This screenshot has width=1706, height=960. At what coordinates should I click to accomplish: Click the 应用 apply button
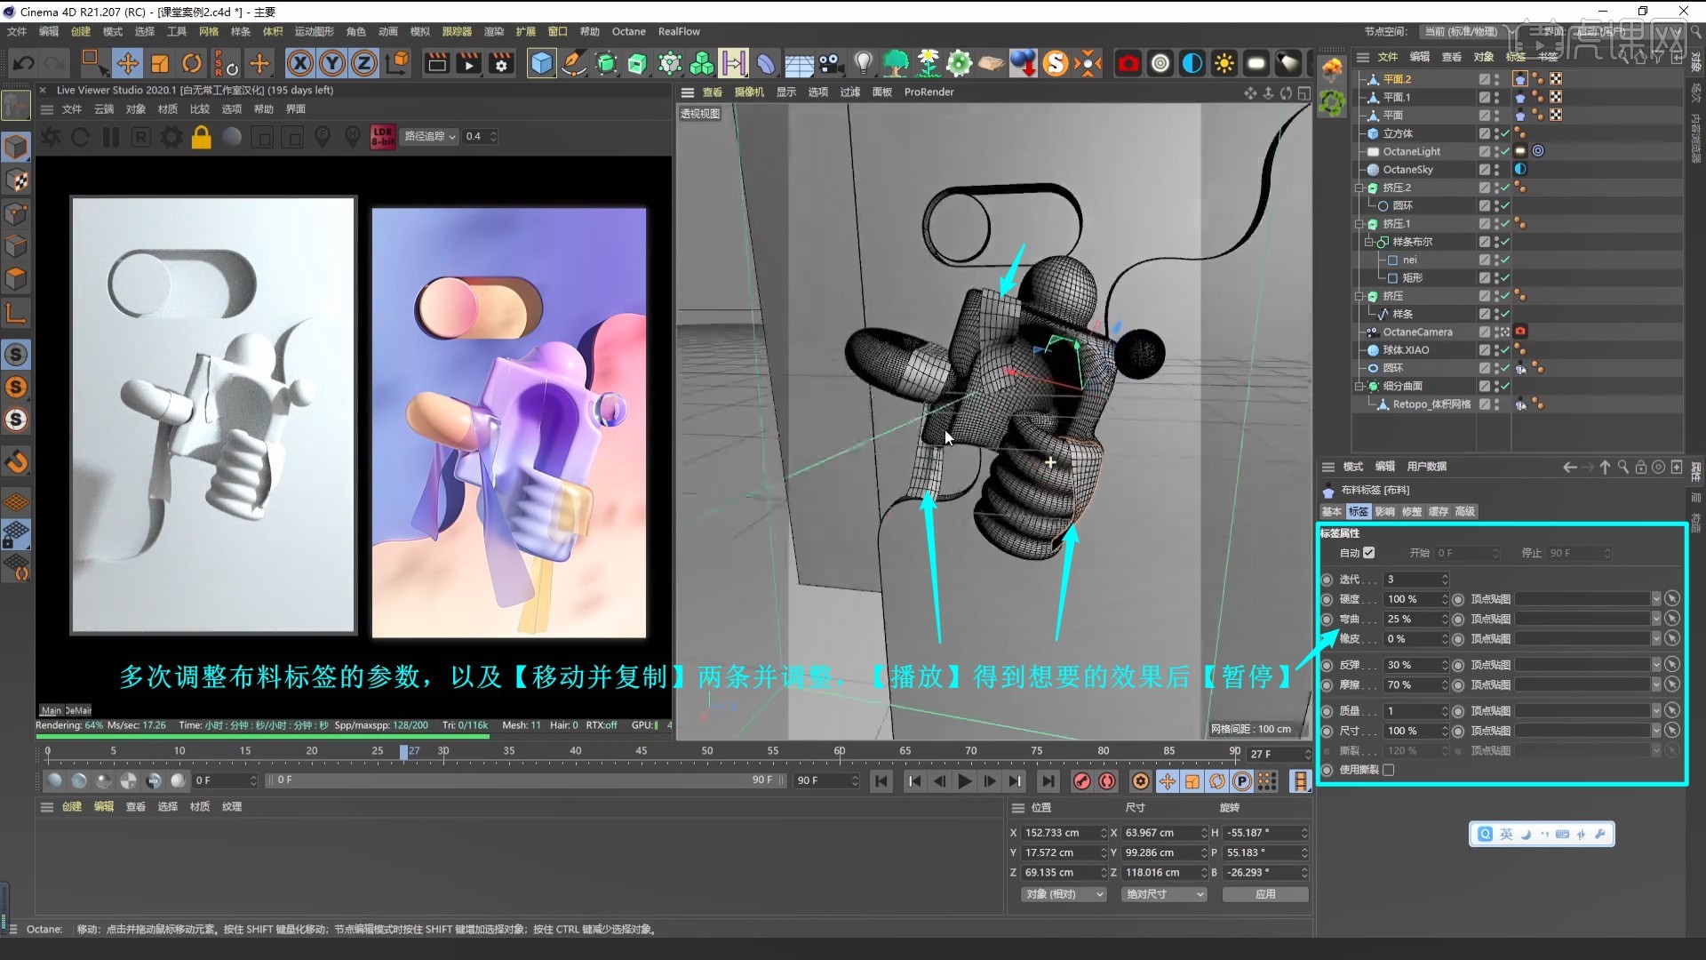click(x=1265, y=894)
